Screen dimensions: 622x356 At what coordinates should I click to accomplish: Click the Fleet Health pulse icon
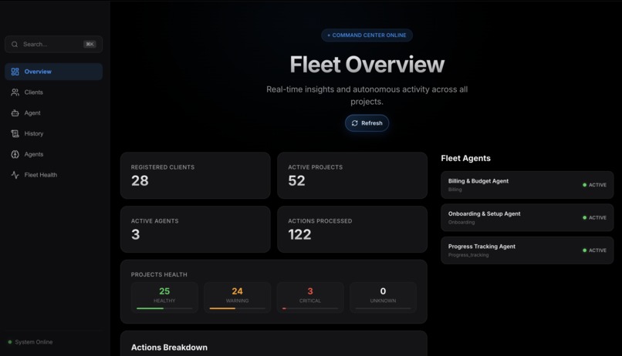click(15, 175)
